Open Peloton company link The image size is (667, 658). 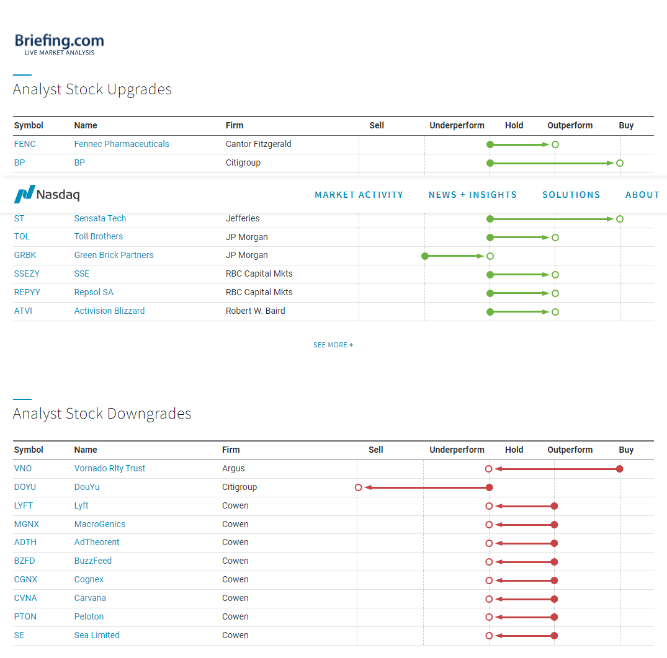89,617
